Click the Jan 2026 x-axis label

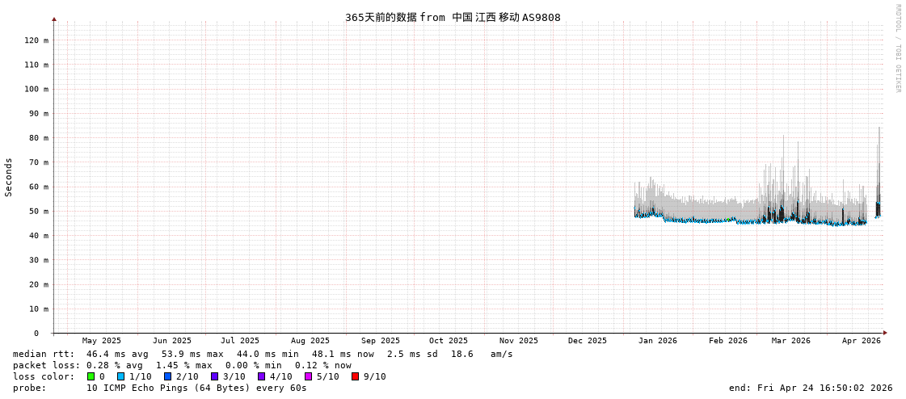coord(657,341)
